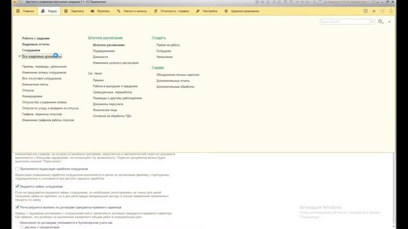
Task: Toggle favorite star beside Все кадровые документы
Action: (20, 56)
